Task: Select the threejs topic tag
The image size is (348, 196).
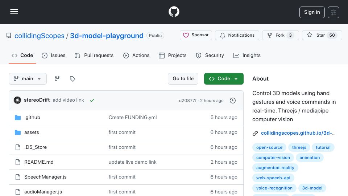Action: pyautogui.click(x=299, y=147)
